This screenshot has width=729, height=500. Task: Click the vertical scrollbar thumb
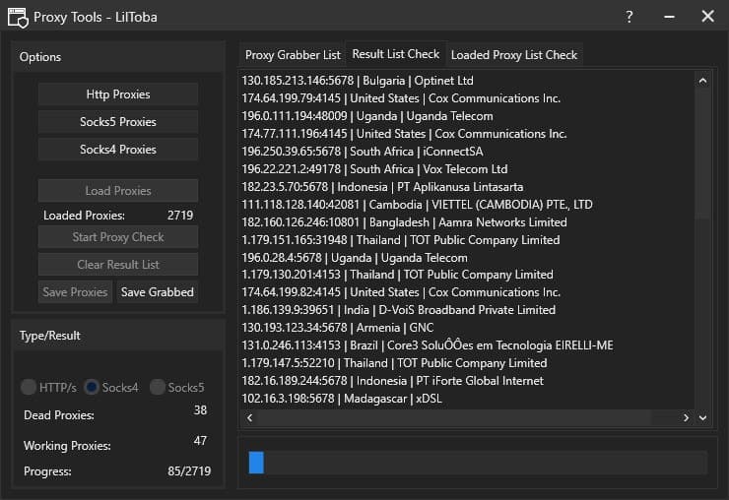click(x=702, y=154)
